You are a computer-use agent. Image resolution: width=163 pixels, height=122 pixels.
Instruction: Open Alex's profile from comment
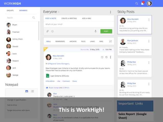click(x=55, y=94)
